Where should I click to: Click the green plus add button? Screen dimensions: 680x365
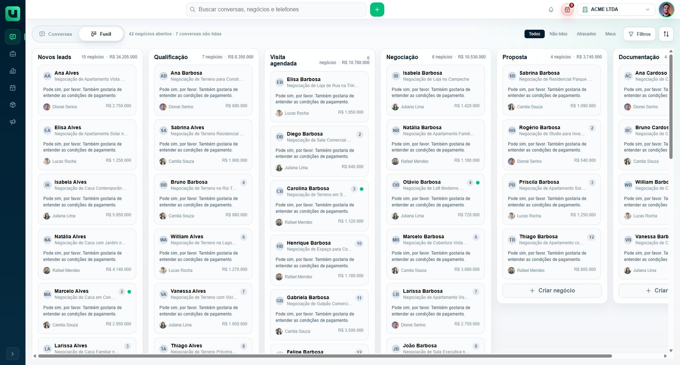[377, 9]
